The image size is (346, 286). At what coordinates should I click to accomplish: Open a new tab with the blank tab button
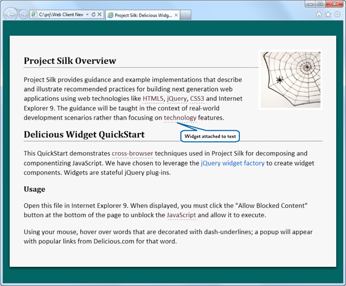click(186, 15)
